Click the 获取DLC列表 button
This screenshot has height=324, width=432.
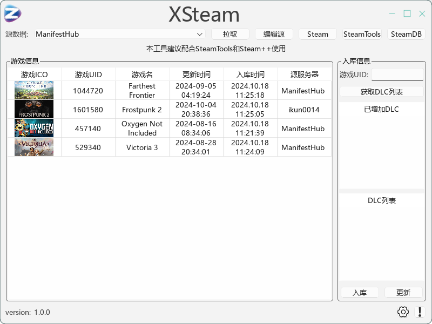coord(382,92)
